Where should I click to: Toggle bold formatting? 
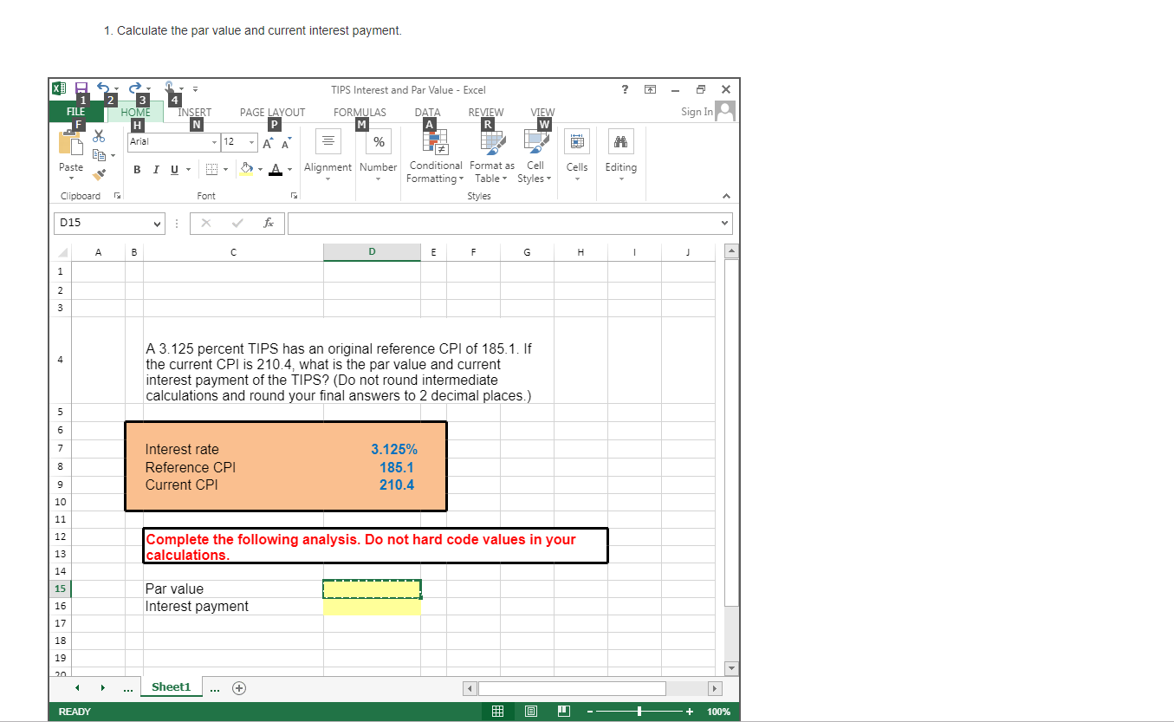coord(136,169)
